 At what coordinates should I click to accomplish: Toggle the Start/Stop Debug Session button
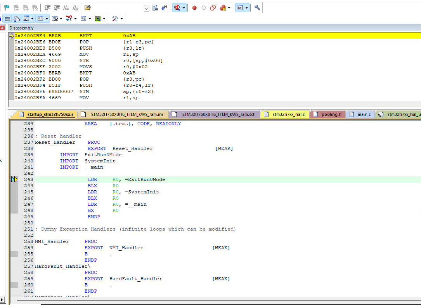177,8
